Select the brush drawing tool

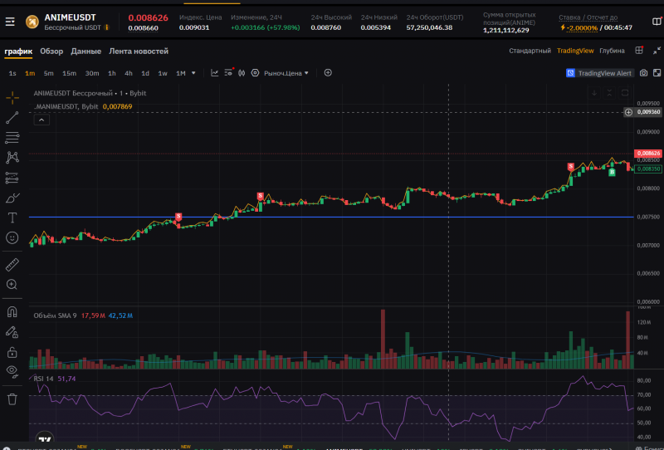click(12, 198)
